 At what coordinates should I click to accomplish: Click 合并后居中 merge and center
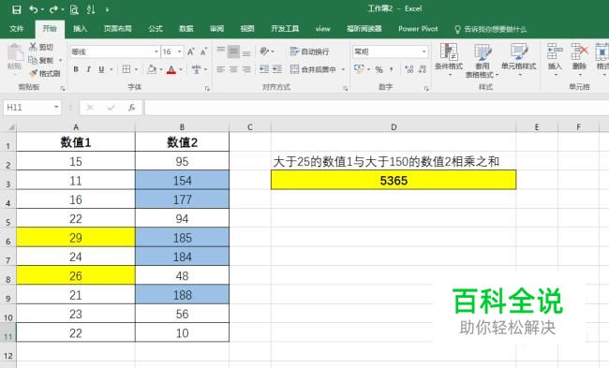pos(313,69)
